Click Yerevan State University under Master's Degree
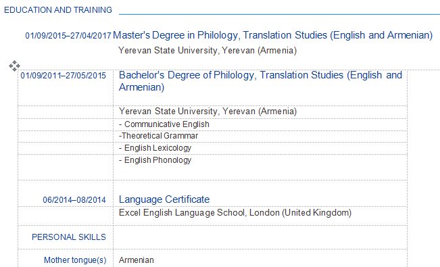The image size is (440, 267). click(x=207, y=51)
